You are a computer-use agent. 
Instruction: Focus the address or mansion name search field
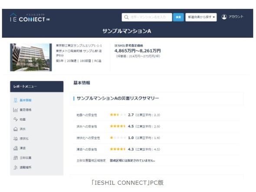147,17
